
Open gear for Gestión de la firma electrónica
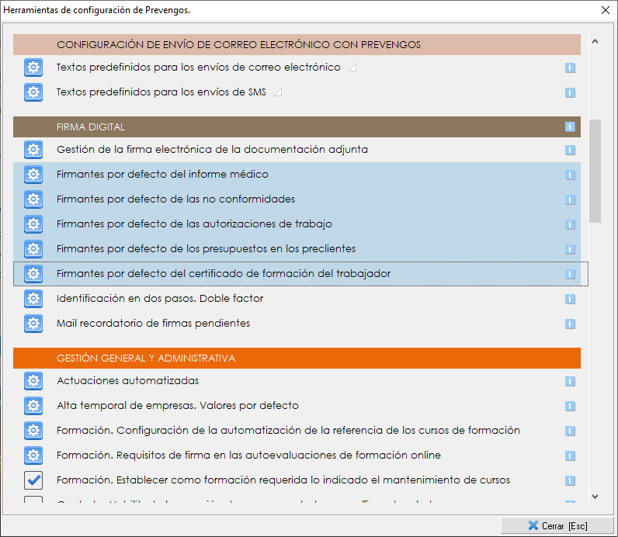33,150
